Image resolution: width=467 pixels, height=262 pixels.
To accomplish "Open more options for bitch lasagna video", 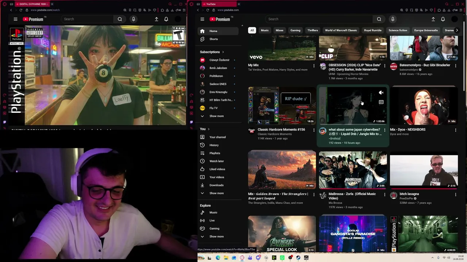I will tap(455, 194).
